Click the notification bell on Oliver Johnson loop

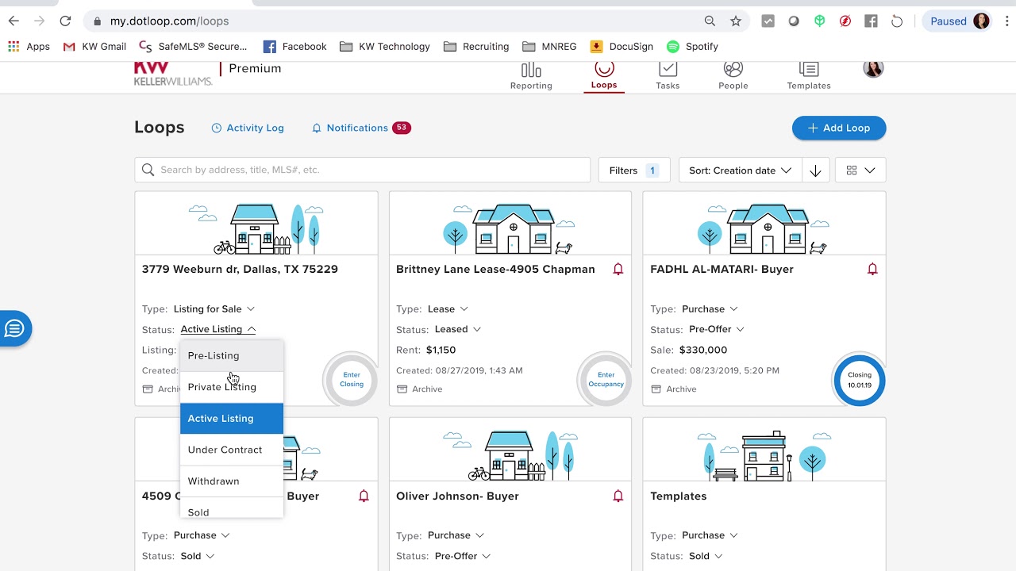(x=618, y=496)
